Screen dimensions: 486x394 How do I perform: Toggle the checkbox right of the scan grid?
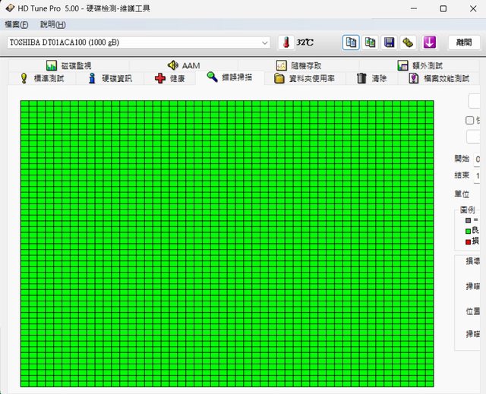469,120
